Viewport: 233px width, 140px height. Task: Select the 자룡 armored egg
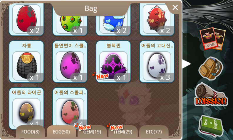click(x=27, y=62)
